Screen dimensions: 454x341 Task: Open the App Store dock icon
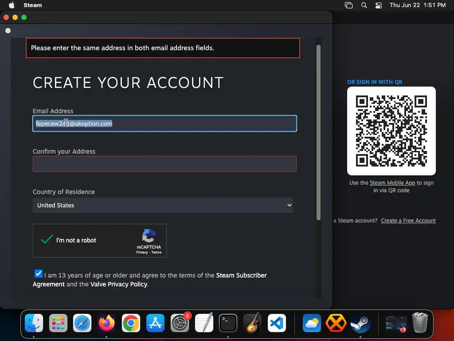coord(155,323)
